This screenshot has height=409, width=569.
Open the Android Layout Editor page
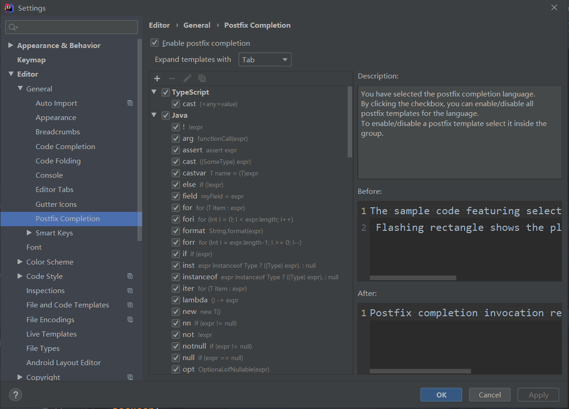63,363
